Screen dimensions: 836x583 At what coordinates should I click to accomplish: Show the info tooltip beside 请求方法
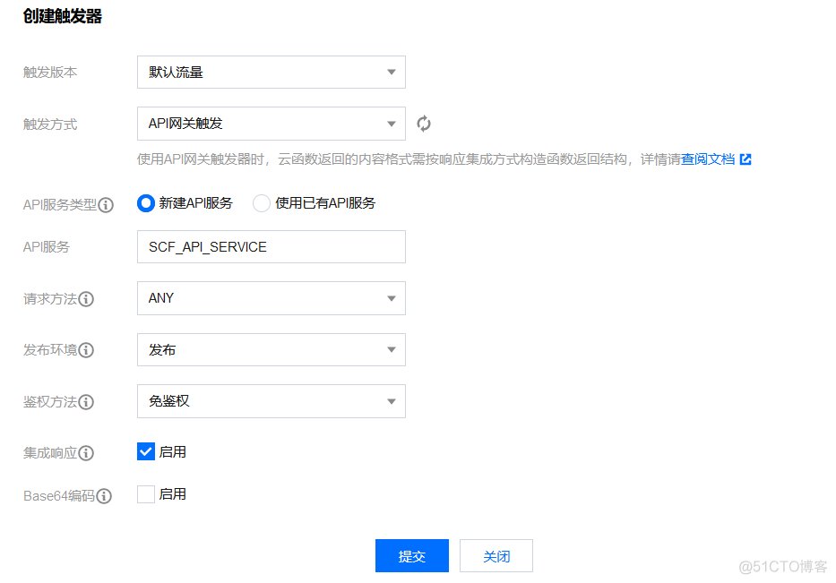click(x=86, y=299)
